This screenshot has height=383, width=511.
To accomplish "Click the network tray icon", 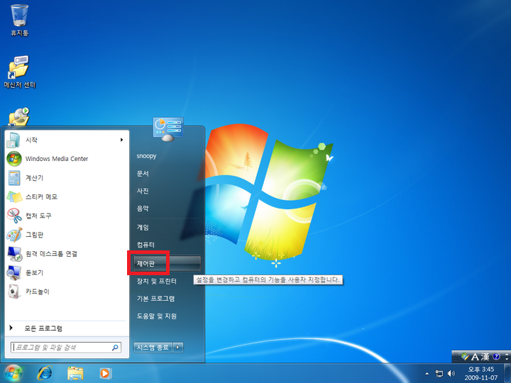I will 439,374.
